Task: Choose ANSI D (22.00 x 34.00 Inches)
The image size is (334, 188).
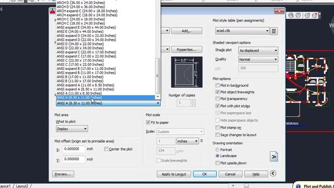Action: pos(80,48)
